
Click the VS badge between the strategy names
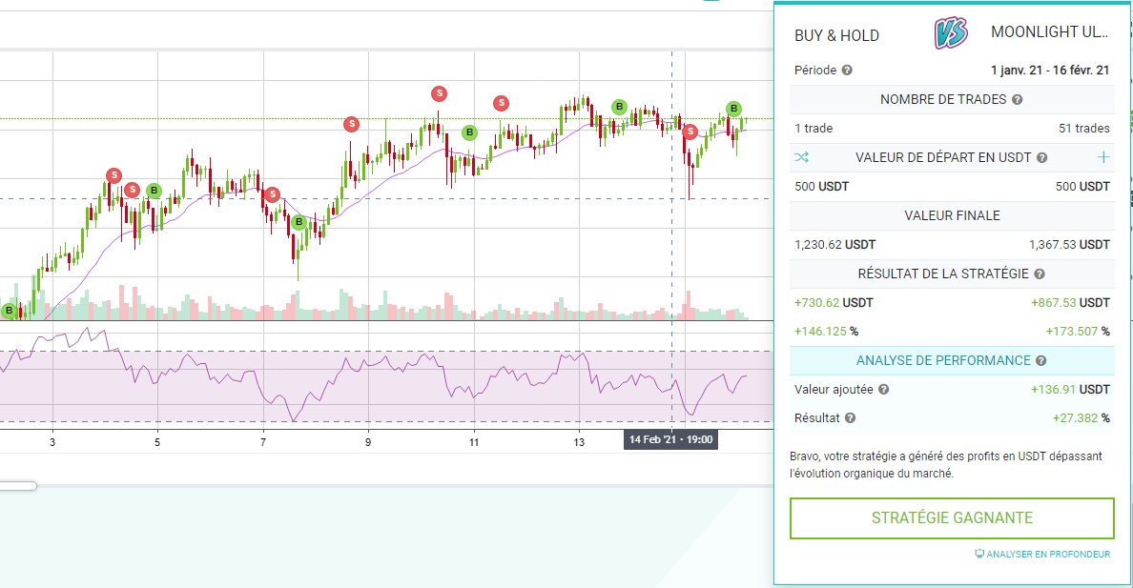point(950,33)
